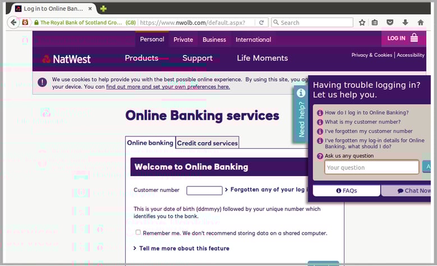Open What is my customer number? help link
437x266 pixels.
[x=362, y=122]
